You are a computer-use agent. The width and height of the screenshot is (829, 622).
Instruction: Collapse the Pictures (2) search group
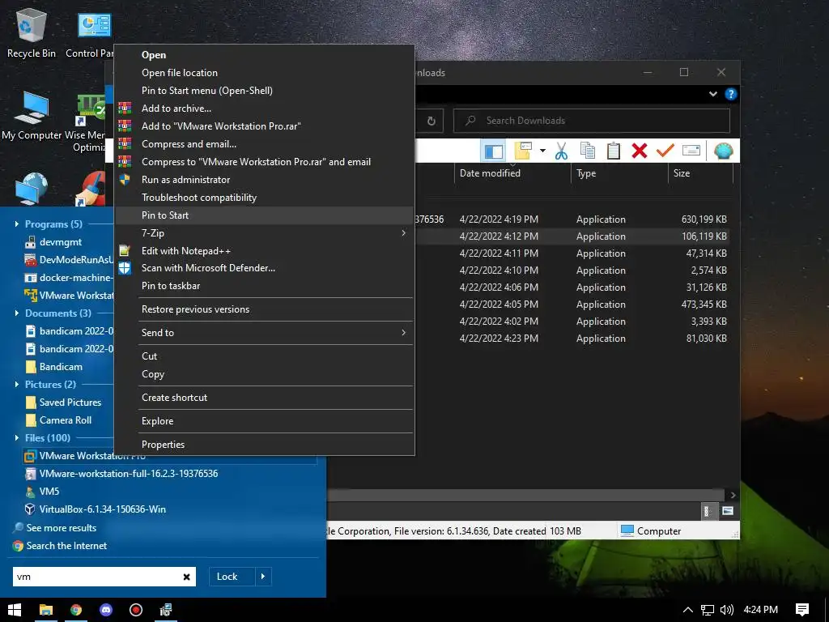[x=16, y=385]
